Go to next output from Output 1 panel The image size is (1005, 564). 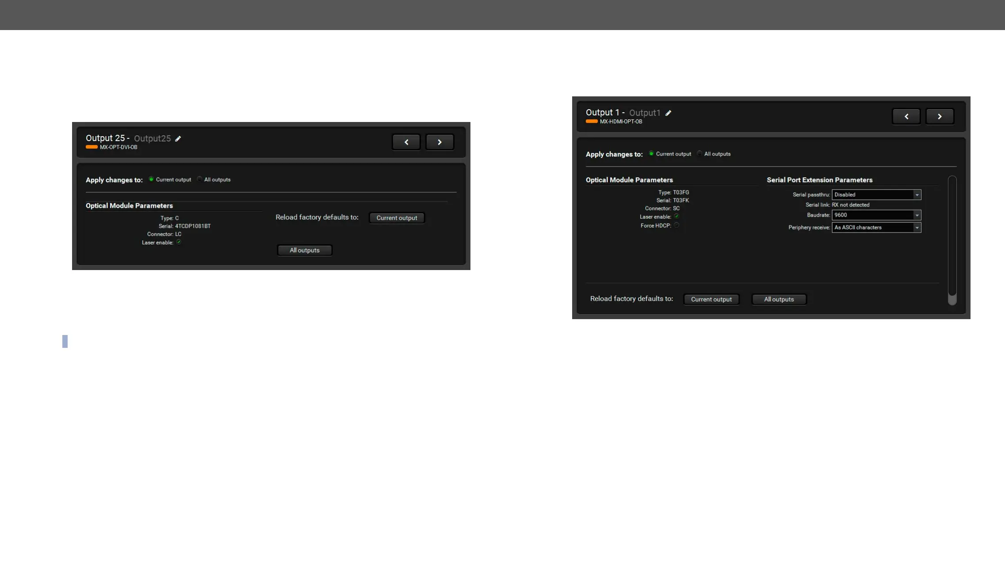pyautogui.click(x=940, y=117)
